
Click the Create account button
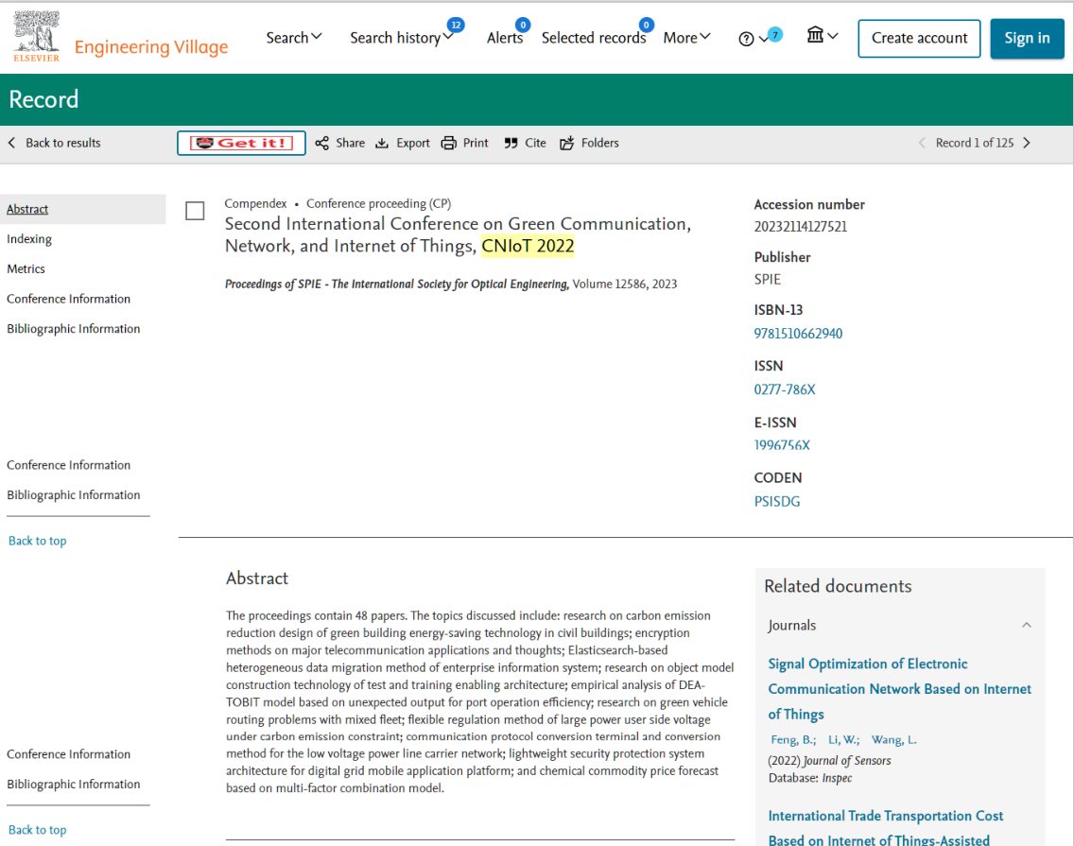[919, 39]
